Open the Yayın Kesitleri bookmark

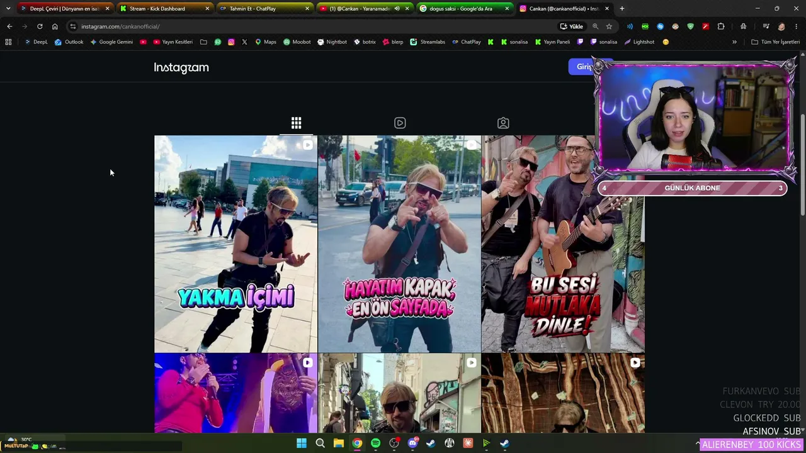(x=173, y=42)
